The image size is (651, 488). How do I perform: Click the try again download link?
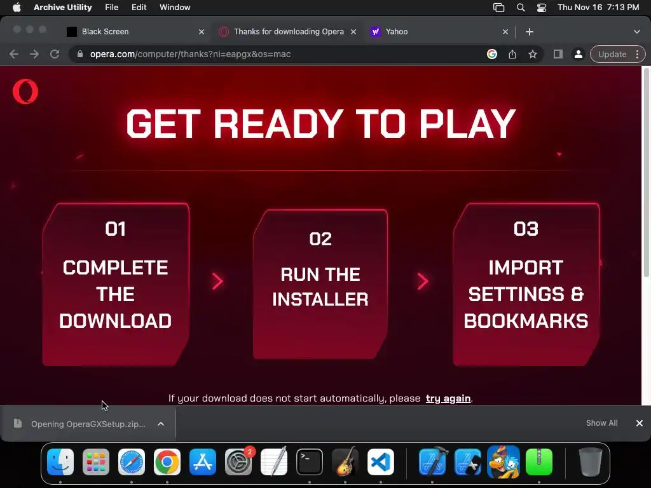(448, 398)
